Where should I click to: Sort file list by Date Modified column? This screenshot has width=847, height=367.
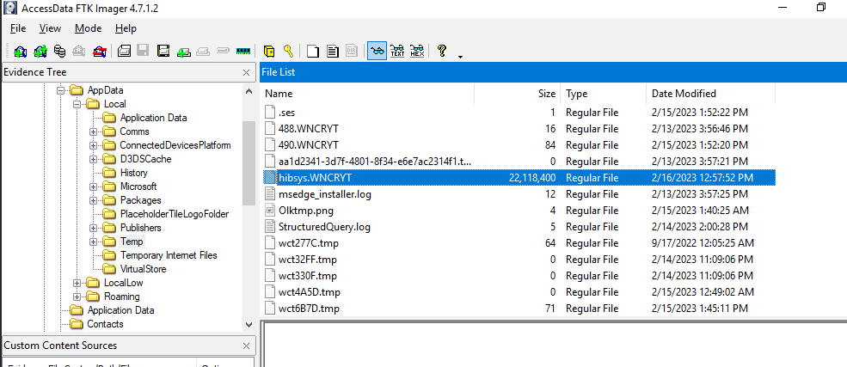pos(684,93)
